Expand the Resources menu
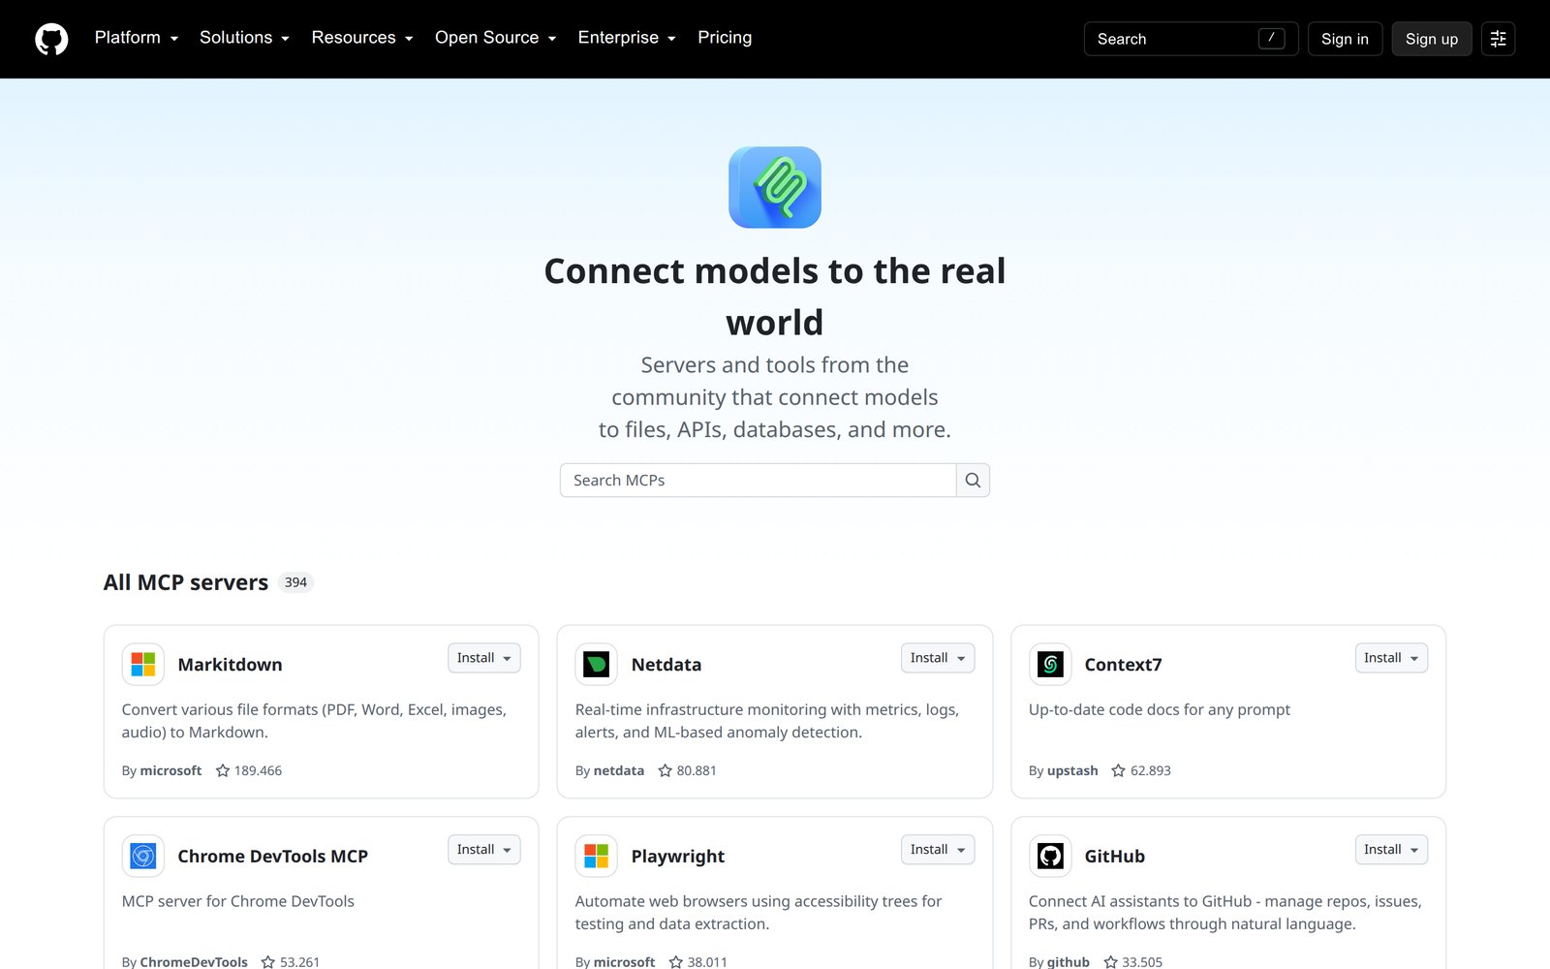The height and width of the screenshot is (969, 1550). tap(362, 38)
